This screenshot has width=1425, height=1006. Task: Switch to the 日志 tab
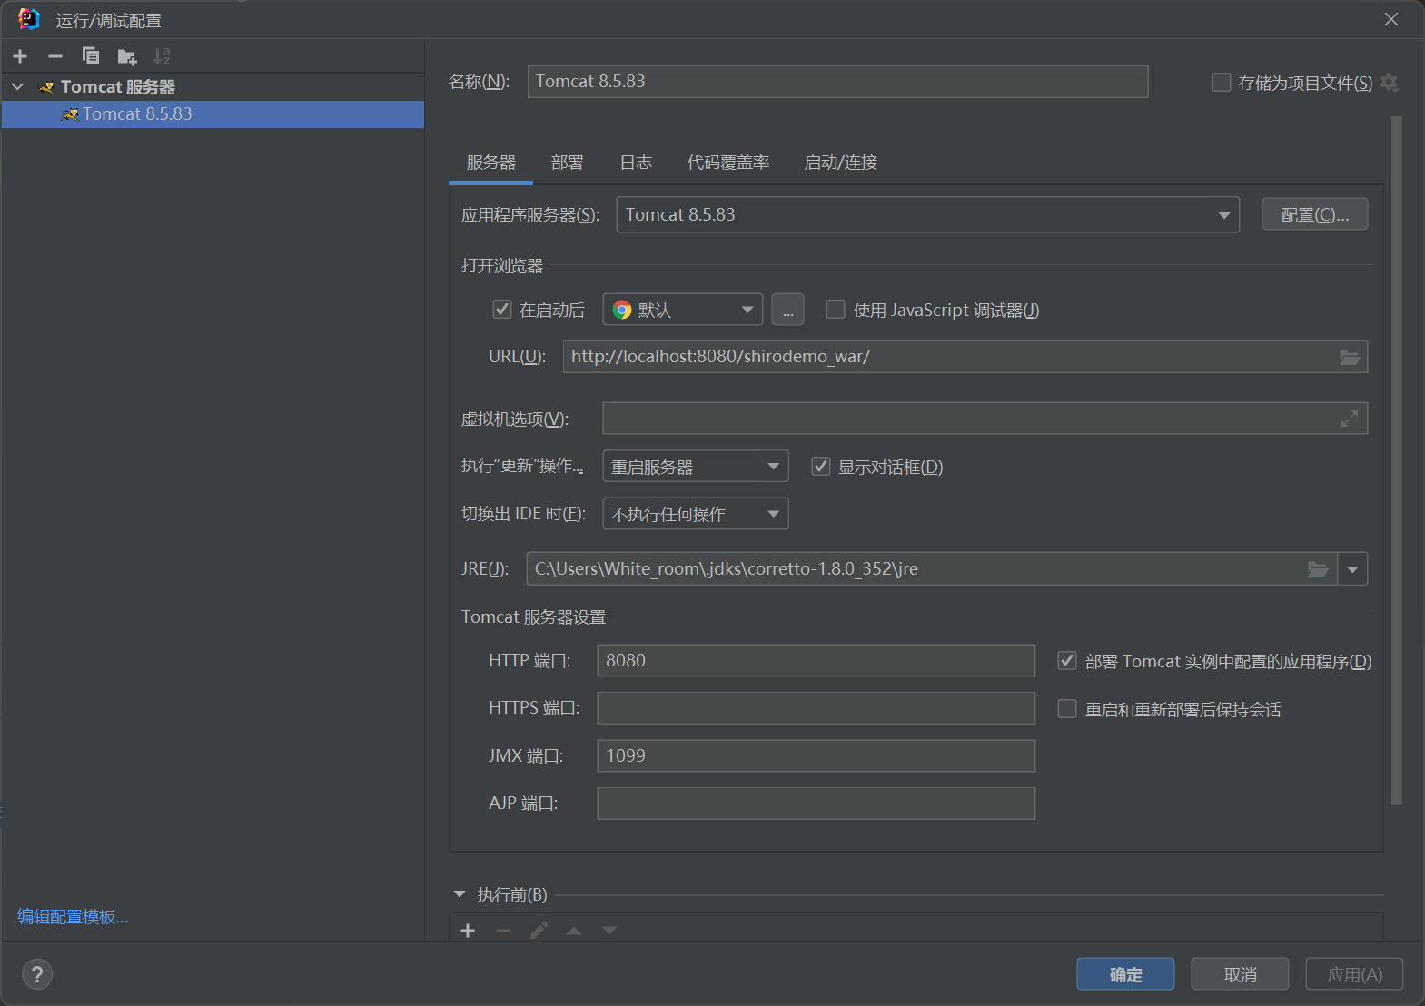point(636,163)
